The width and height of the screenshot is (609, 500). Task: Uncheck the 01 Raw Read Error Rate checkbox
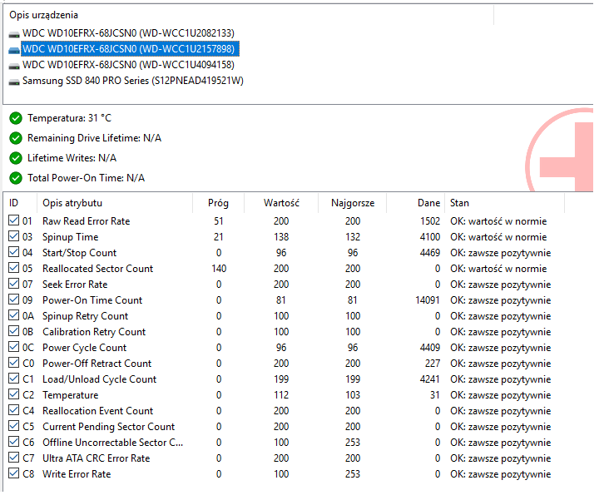[x=13, y=220]
